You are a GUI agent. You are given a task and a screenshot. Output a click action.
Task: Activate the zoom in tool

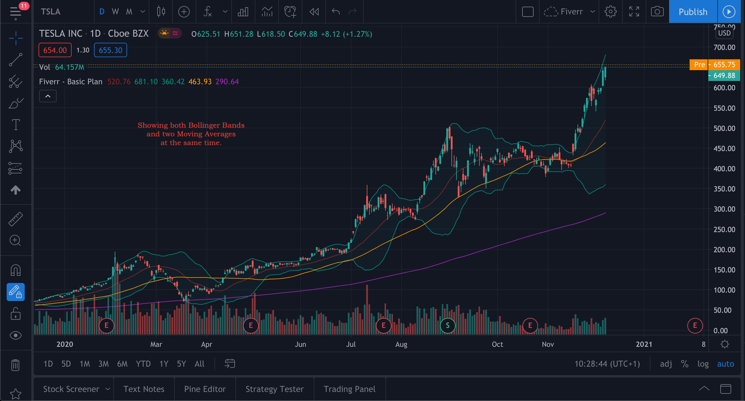pos(16,241)
